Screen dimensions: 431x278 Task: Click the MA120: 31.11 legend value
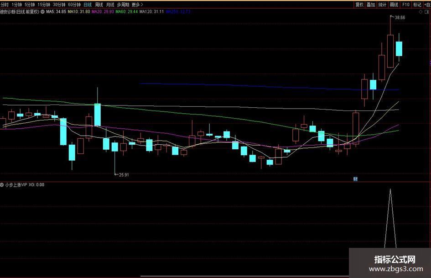pos(152,12)
